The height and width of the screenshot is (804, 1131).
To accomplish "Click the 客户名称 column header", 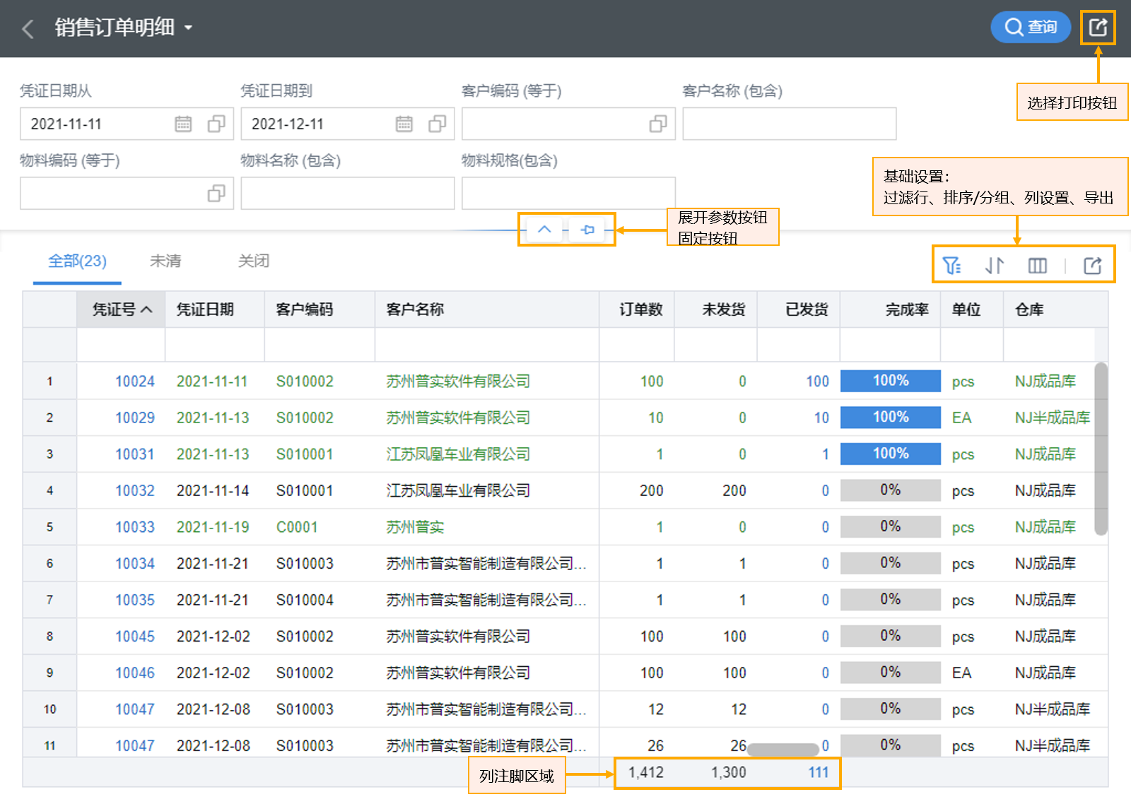I will [487, 309].
